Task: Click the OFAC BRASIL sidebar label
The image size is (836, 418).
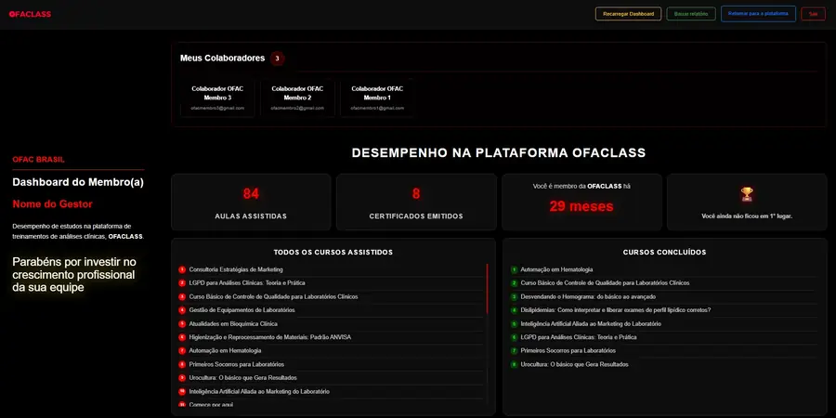Action: [x=38, y=160]
